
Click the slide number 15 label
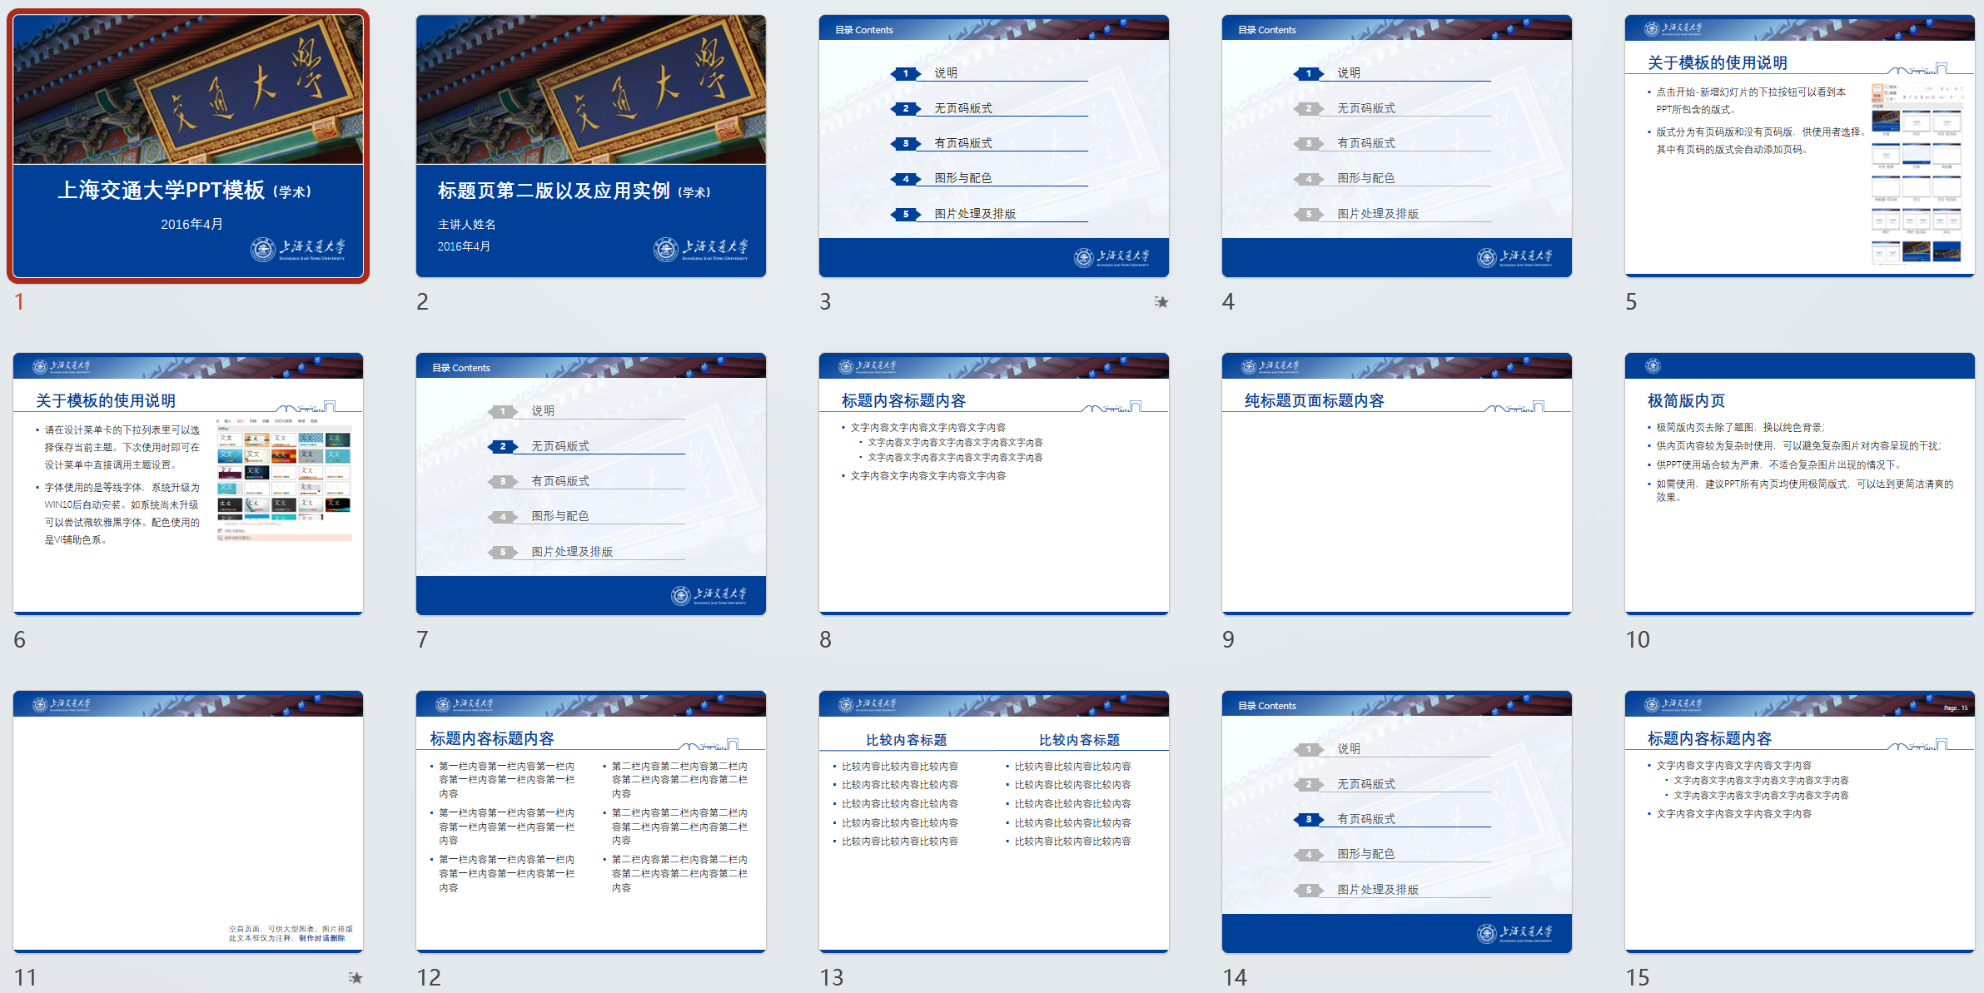(1638, 977)
